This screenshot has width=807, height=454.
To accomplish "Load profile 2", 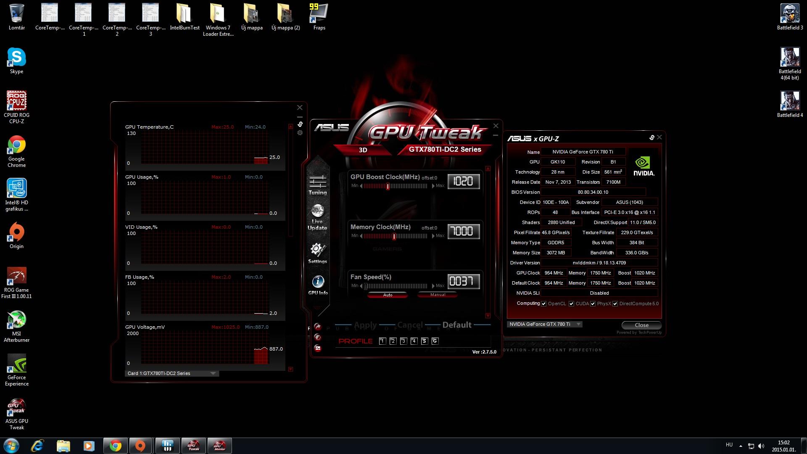I will pyautogui.click(x=393, y=341).
